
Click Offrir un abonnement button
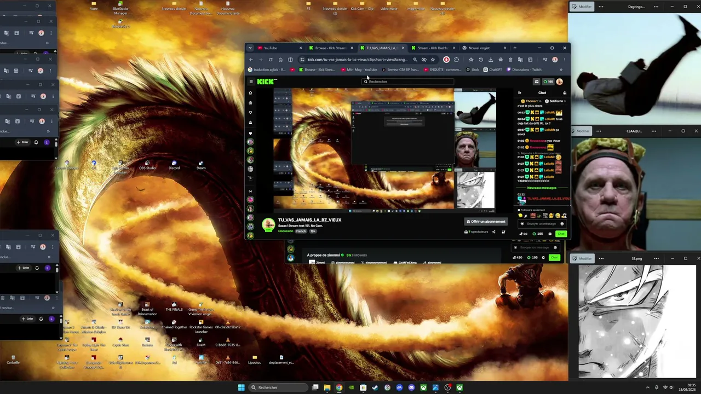[x=486, y=222]
